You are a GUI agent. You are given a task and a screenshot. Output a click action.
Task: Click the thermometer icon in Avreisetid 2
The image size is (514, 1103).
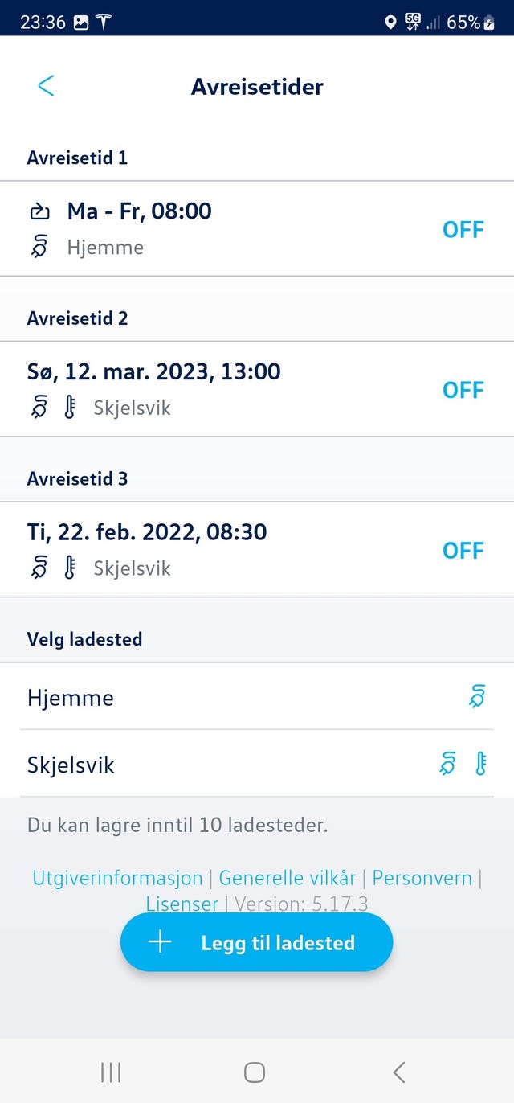click(x=70, y=408)
